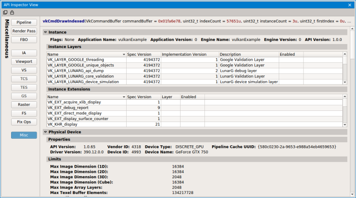Screen dimensions: 356x198
Task: Click the GeForce GTX 750 device name
Action: pos(192,152)
